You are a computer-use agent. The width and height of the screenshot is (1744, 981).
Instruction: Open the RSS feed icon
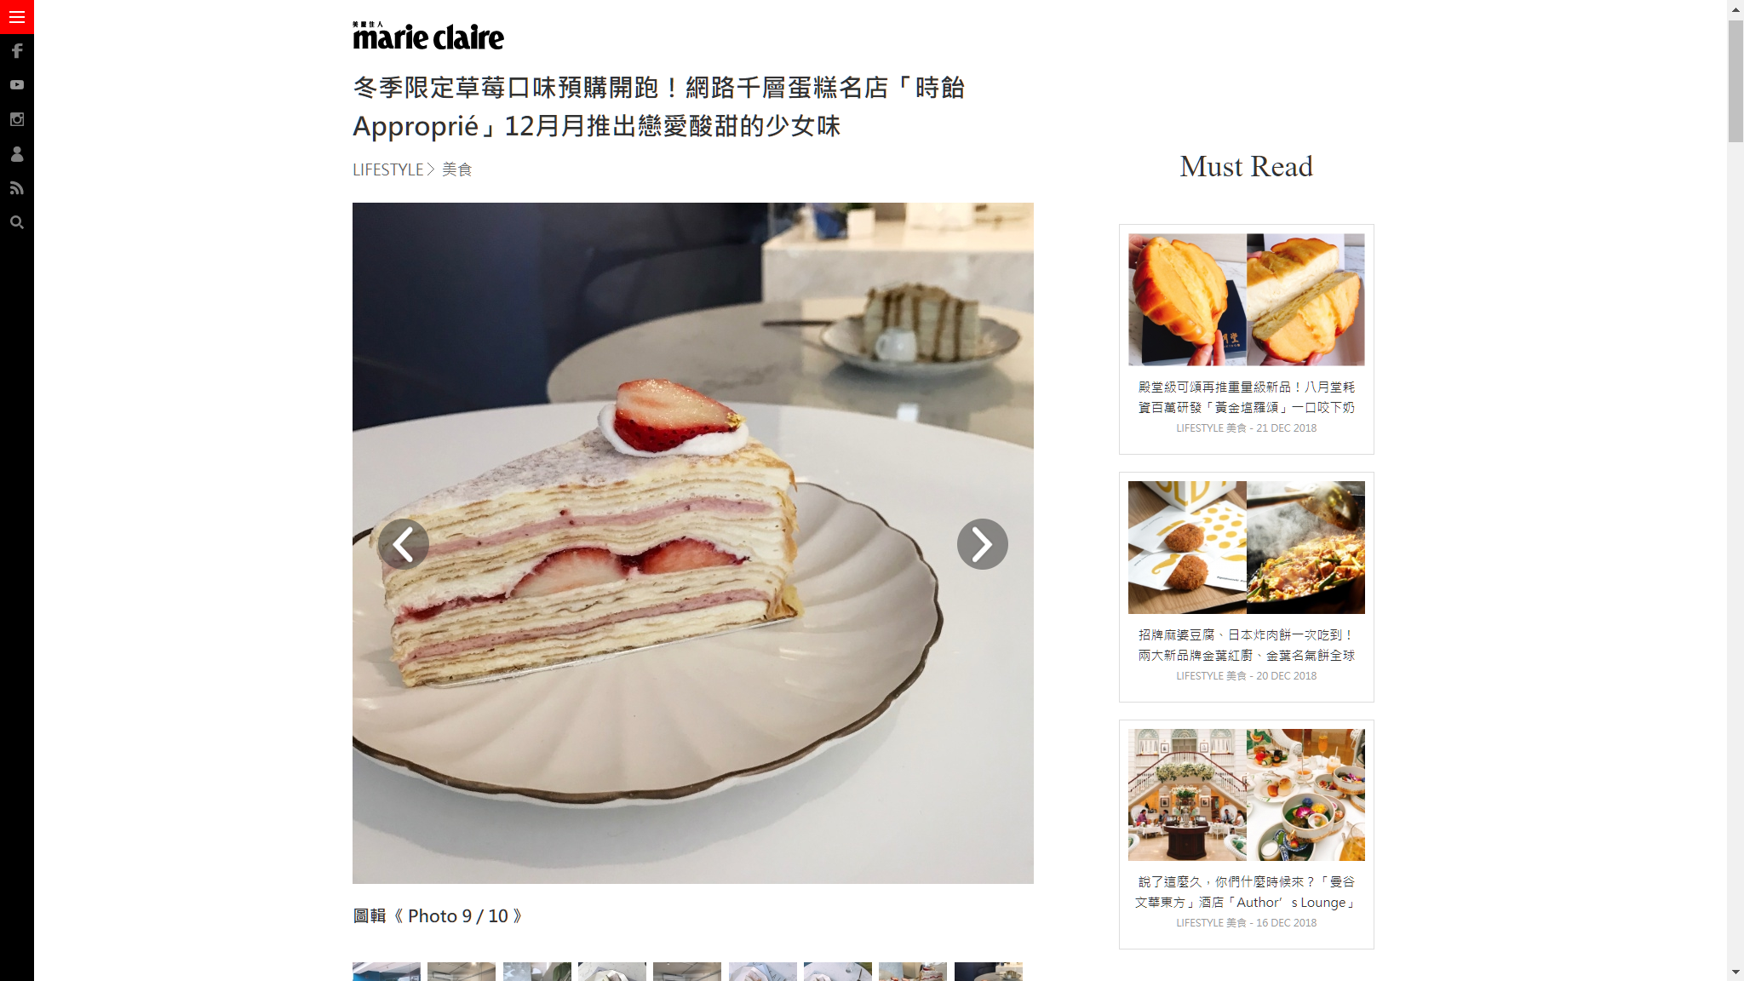pos(17,188)
